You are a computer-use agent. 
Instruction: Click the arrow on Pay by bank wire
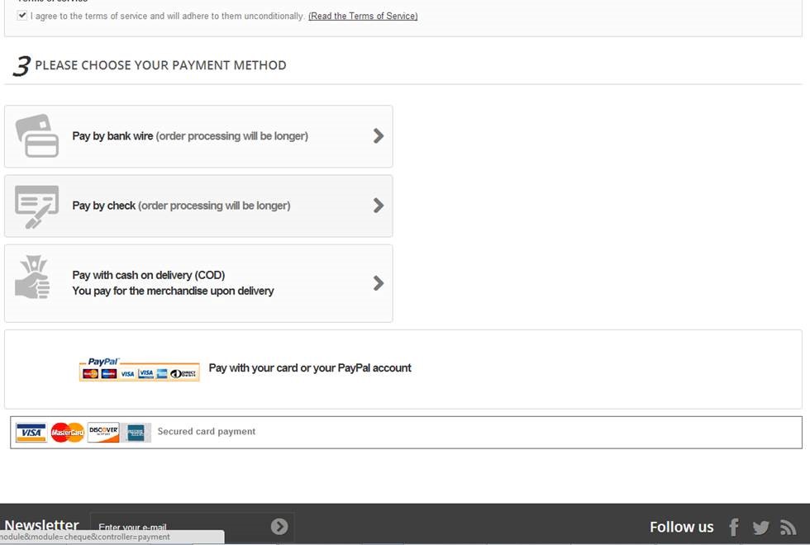pyautogui.click(x=379, y=136)
